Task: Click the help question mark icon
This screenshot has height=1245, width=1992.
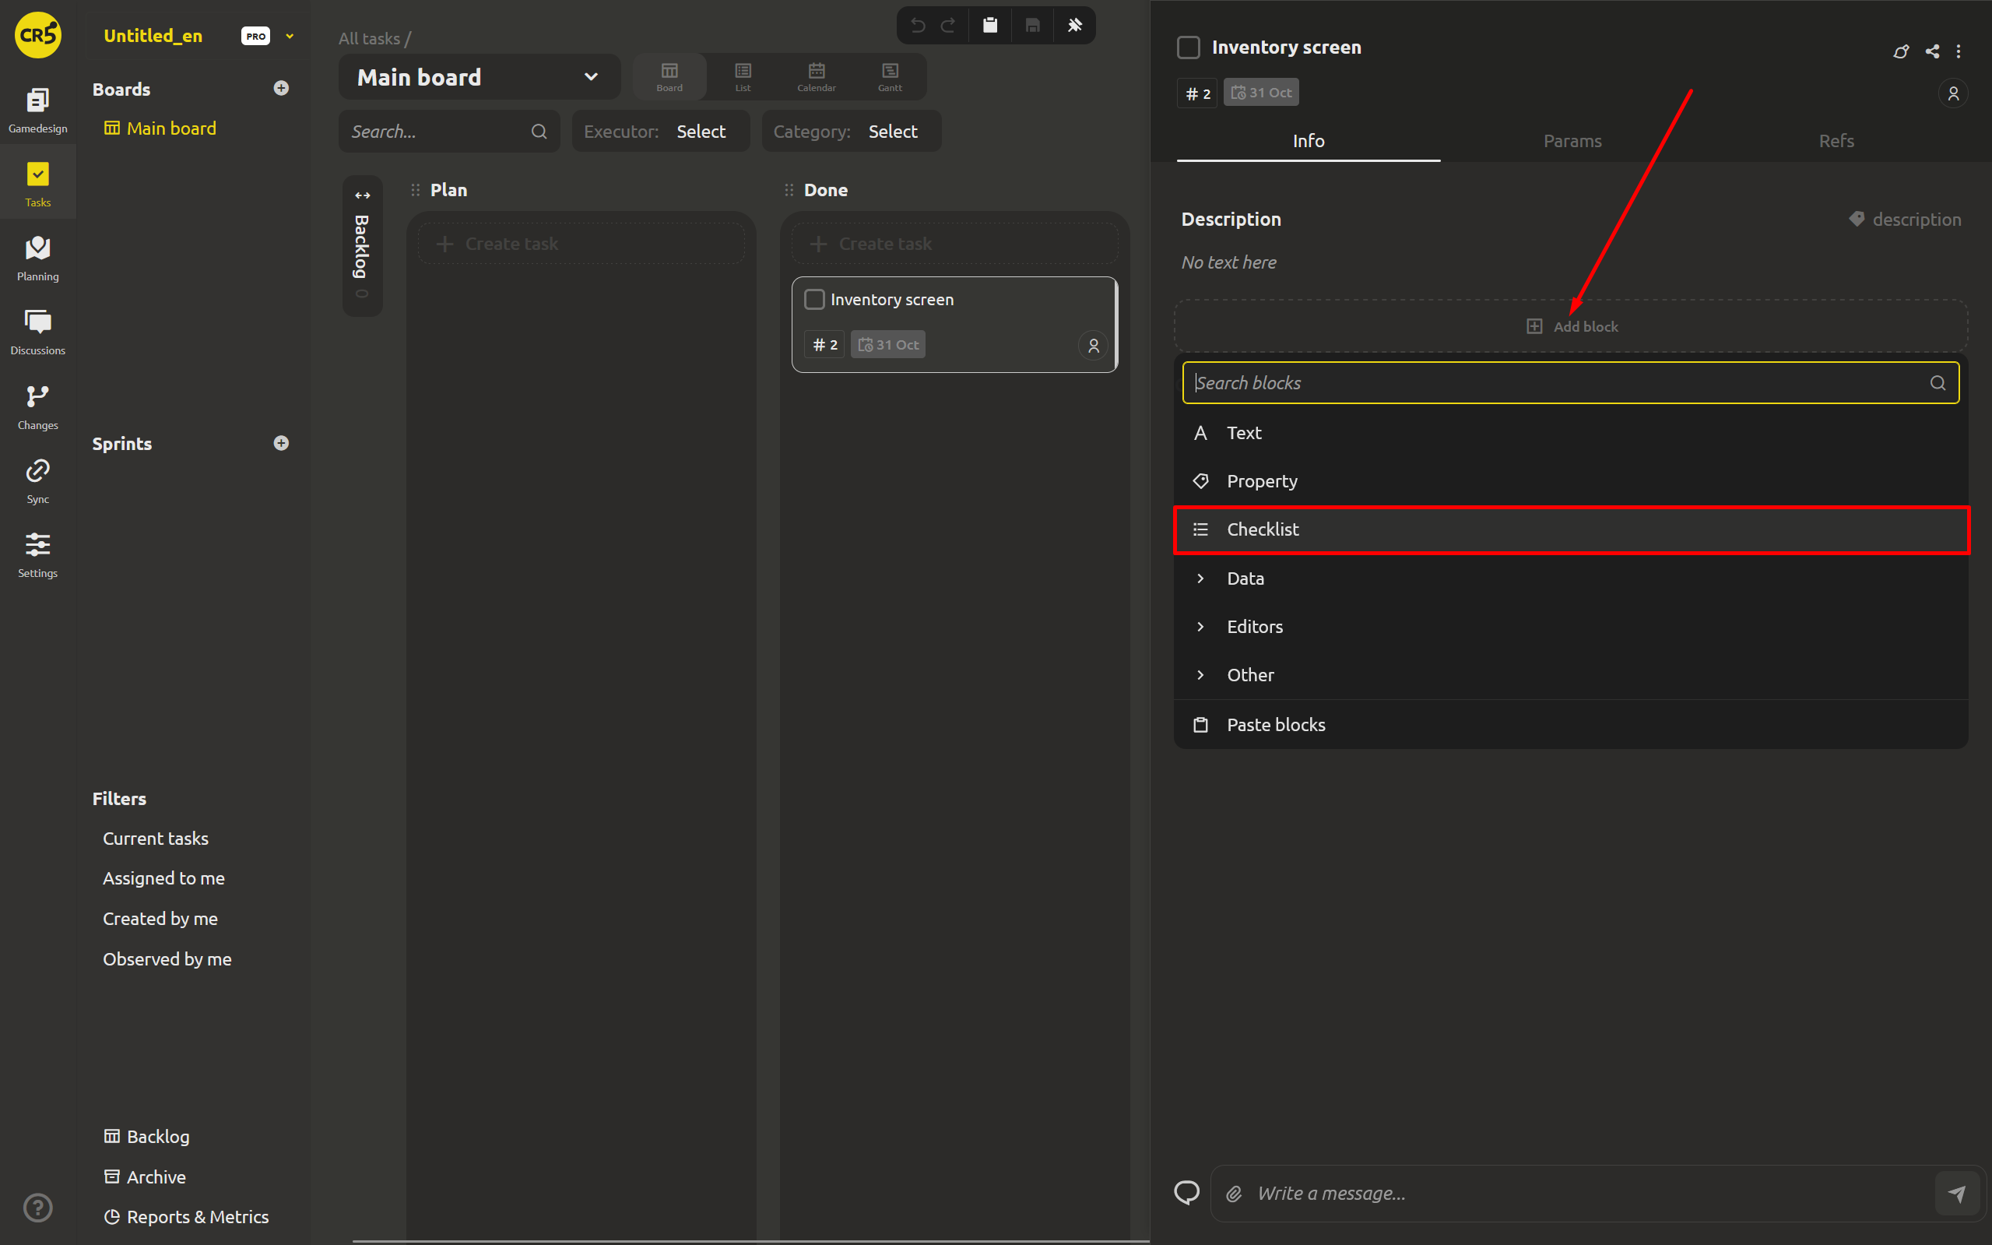Action: point(38,1207)
